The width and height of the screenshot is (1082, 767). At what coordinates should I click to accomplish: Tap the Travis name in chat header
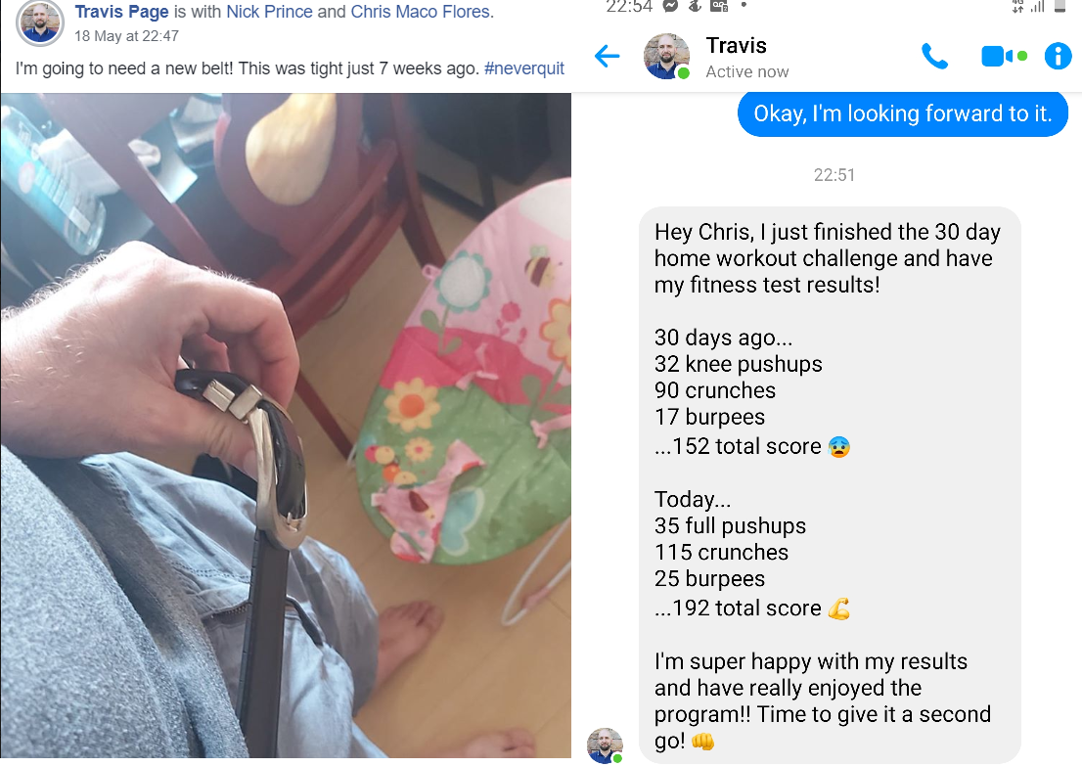[x=736, y=46]
